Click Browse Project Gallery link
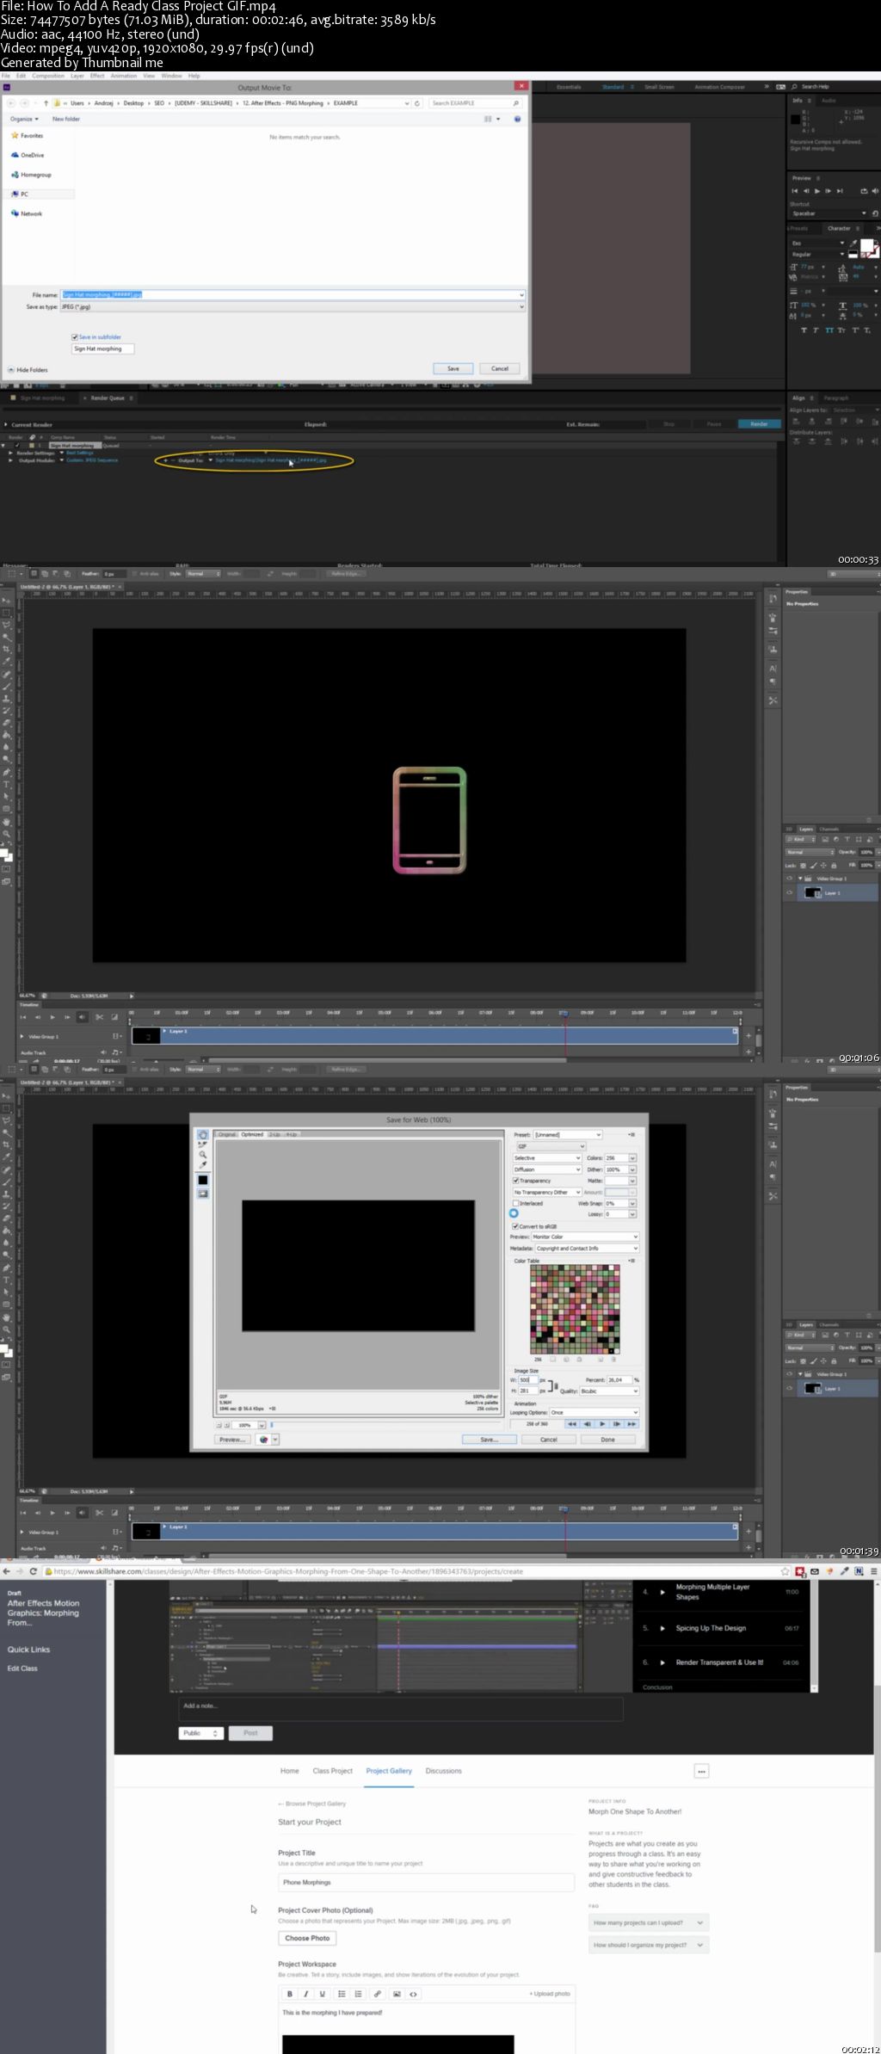The height and width of the screenshot is (2054, 881). (311, 1804)
